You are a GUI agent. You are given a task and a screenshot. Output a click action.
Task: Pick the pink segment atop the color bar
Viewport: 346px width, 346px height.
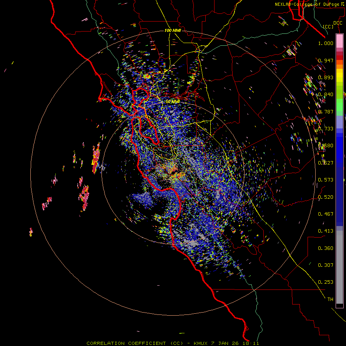339,41
